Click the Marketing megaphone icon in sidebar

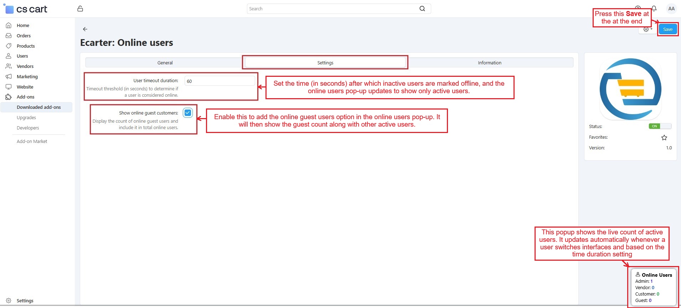click(x=9, y=76)
